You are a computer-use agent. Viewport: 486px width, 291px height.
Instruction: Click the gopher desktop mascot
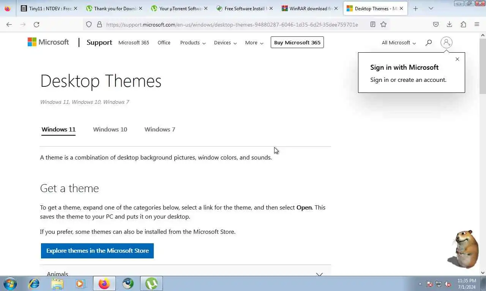coord(463,249)
